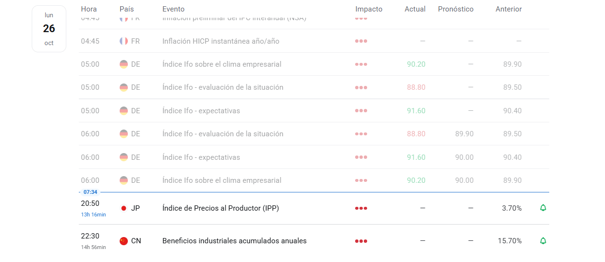The height and width of the screenshot is (262, 605).
Task: Click the Anterior column header
Action: [508, 9]
